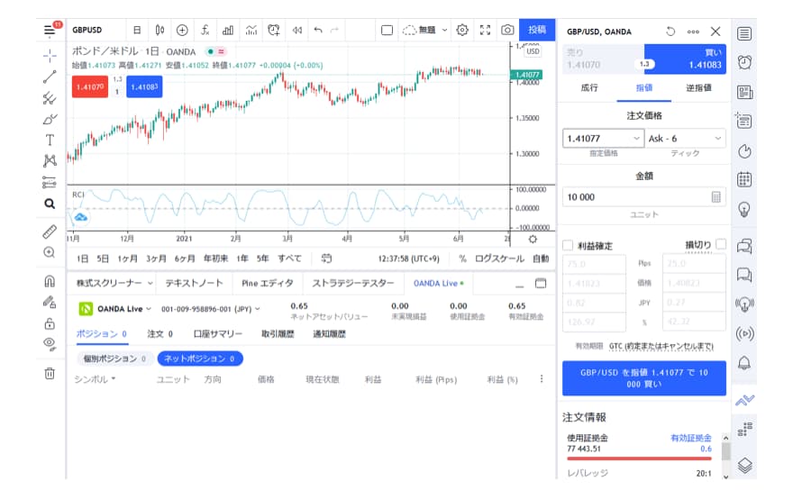Take a chart snapshot with camera icon
This screenshot has height=499, width=793.
[507, 31]
